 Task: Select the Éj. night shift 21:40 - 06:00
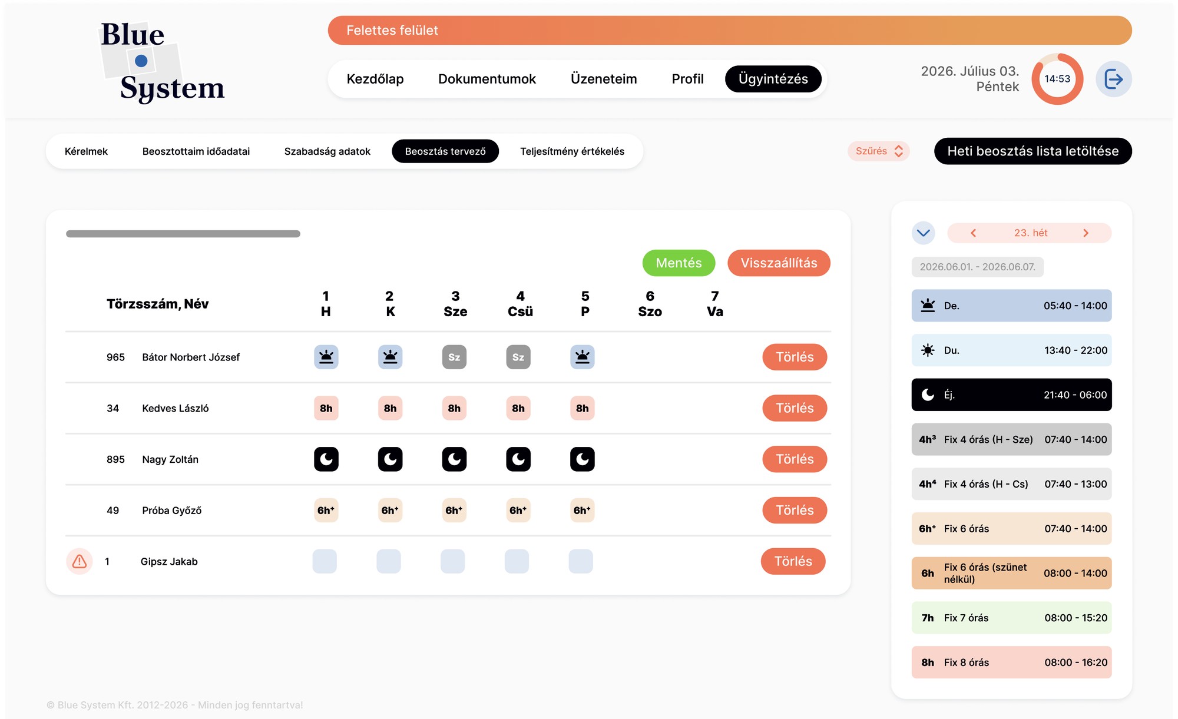1011,395
